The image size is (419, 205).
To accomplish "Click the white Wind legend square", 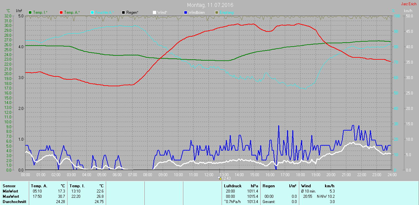I will click(155, 12).
